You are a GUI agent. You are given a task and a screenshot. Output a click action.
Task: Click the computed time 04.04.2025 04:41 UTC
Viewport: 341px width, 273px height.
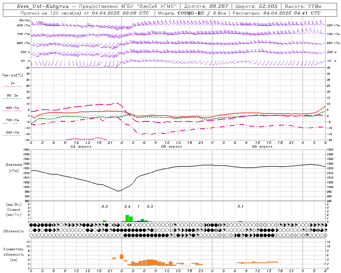(x=292, y=13)
